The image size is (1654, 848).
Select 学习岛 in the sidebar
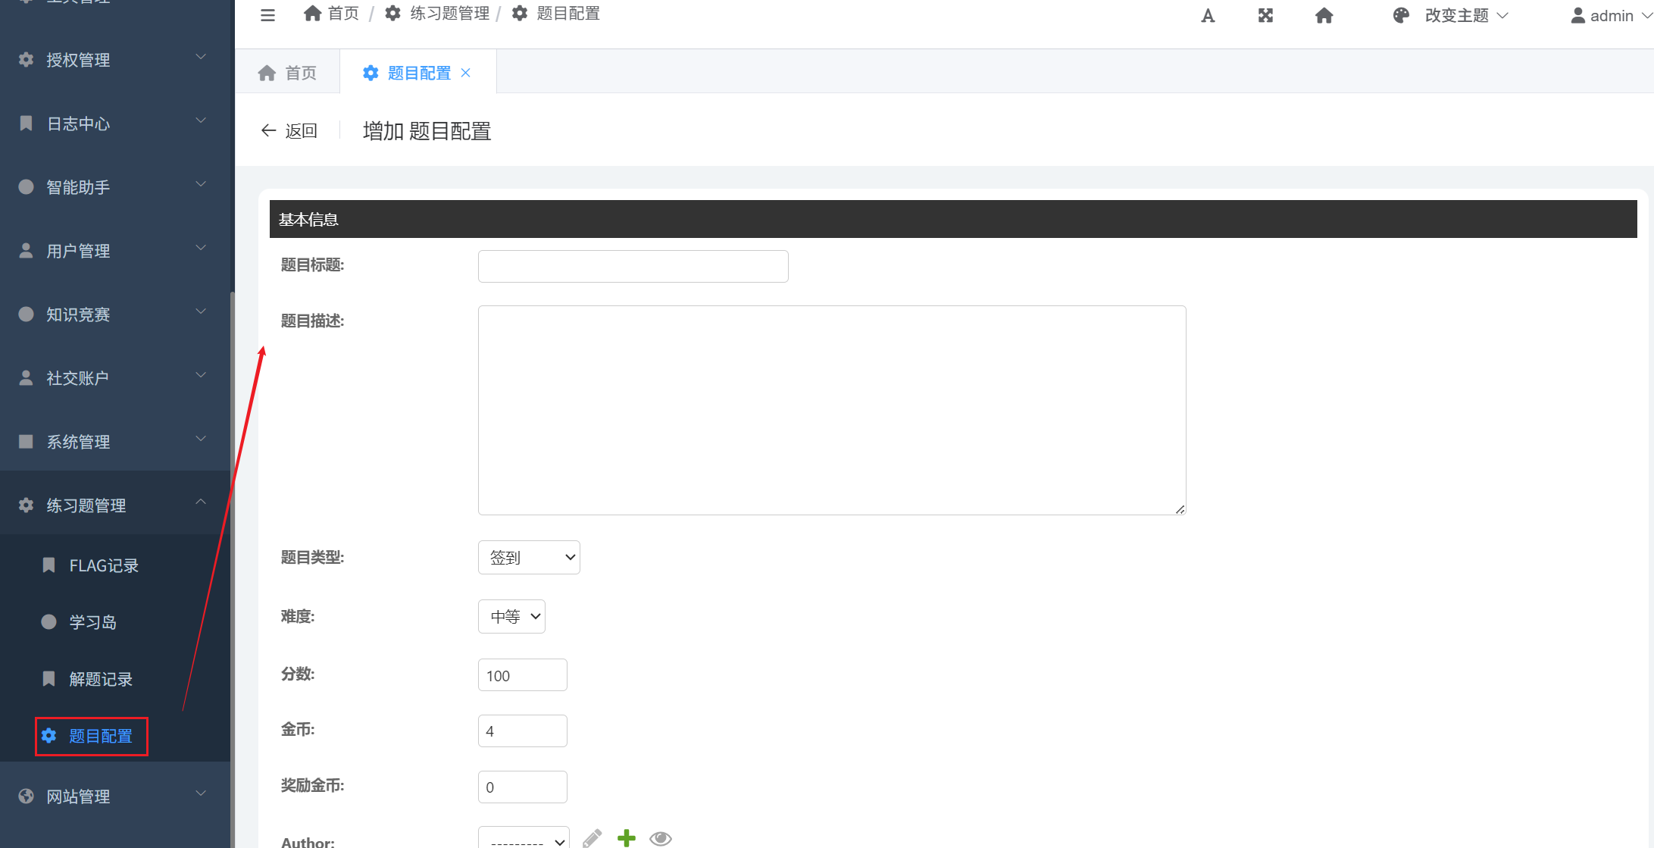click(x=92, y=622)
